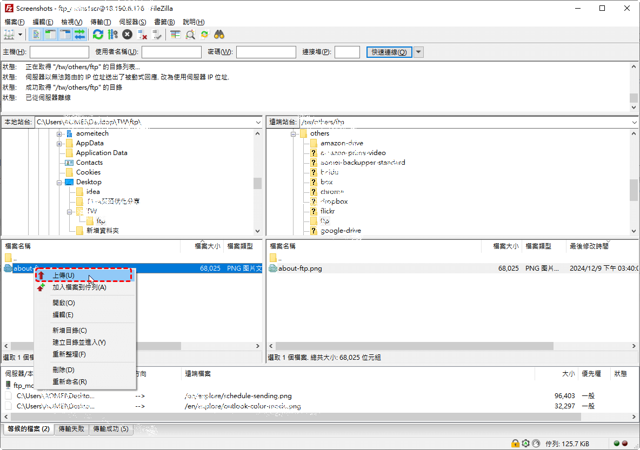Open the quickconnect history dropdown arrow
The height and width of the screenshot is (450, 640).
click(418, 52)
